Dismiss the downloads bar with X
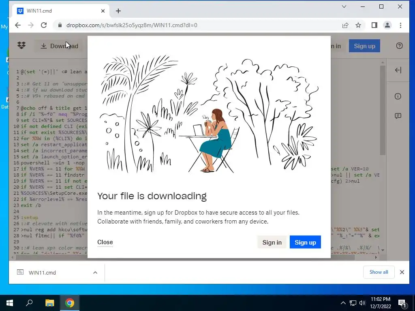415x311 pixels. point(402,272)
